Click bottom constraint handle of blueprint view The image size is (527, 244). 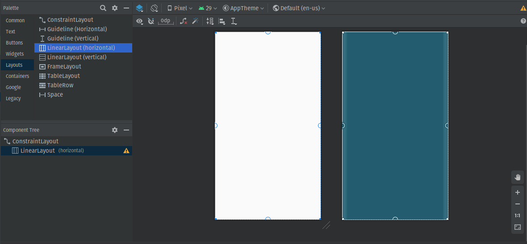[x=395, y=219]
